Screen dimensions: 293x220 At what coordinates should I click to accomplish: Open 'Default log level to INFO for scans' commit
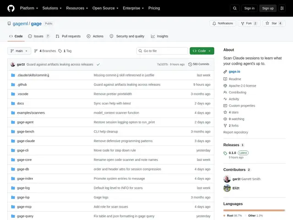(x=118, y=188)
